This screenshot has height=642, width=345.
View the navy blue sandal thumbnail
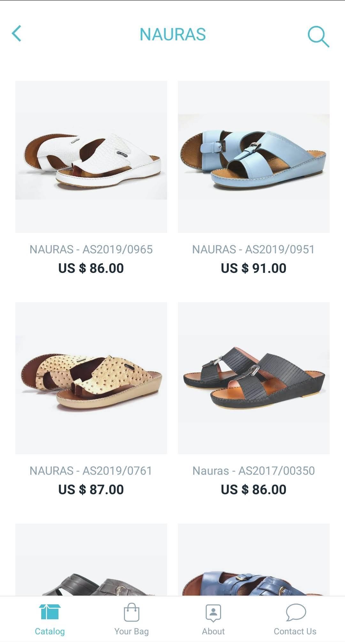(254, 559)
